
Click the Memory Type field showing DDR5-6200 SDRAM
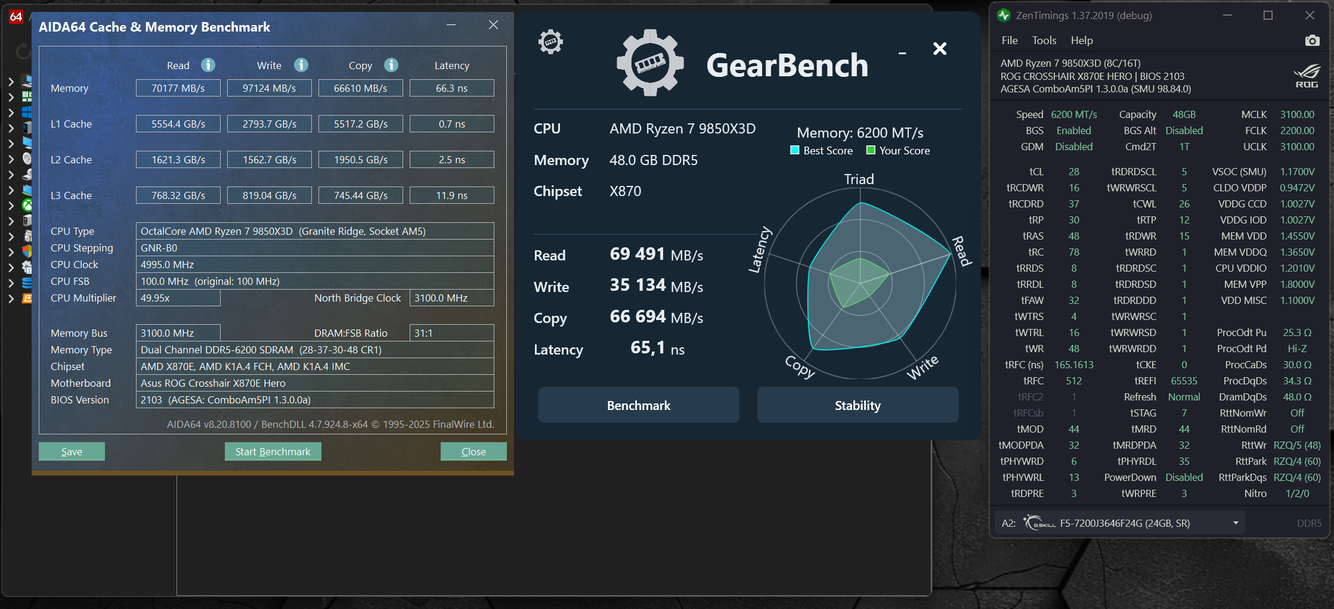(315, 350)
